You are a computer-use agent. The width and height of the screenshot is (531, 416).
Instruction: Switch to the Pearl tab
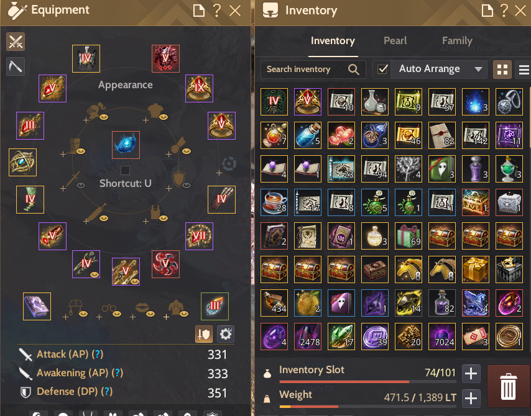[395, 40]
